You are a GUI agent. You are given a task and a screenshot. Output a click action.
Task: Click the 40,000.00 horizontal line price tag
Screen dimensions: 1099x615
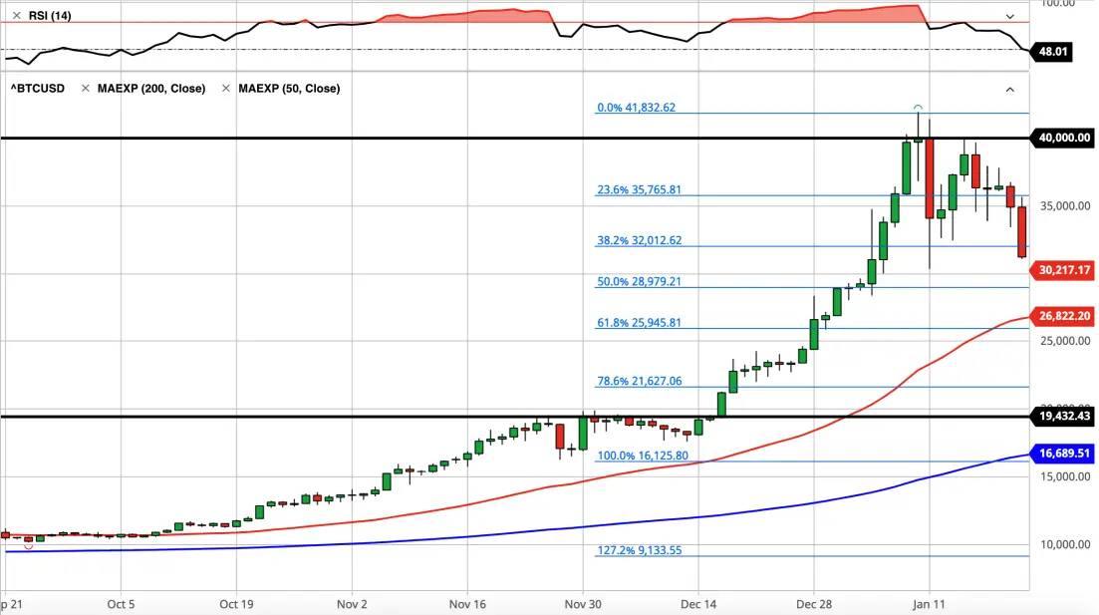[x=1062, y=138]
